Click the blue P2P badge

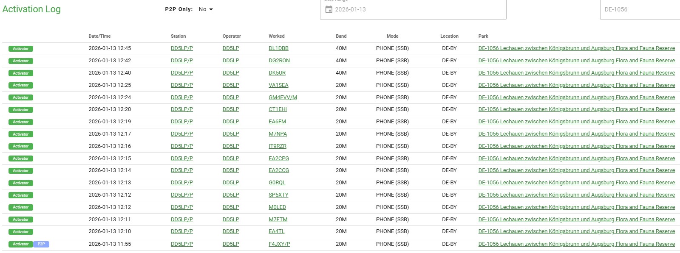pos(41,244)
